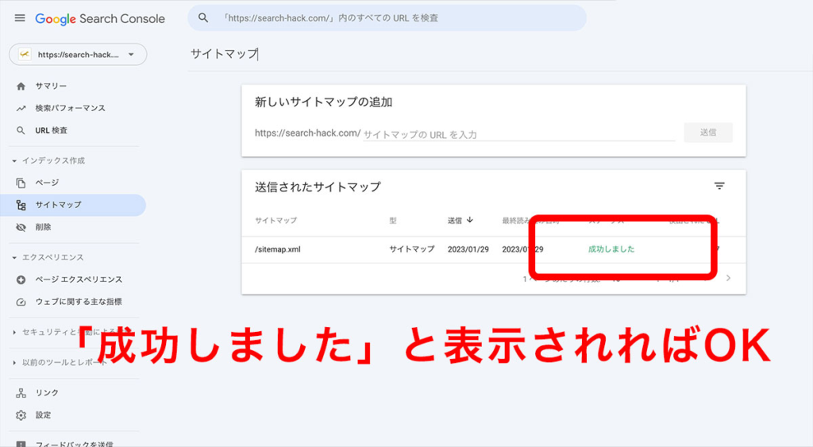This screenshot has width=813, height=447.
Task: Click the link-network icon beside リンク
Action: (21, 393)
